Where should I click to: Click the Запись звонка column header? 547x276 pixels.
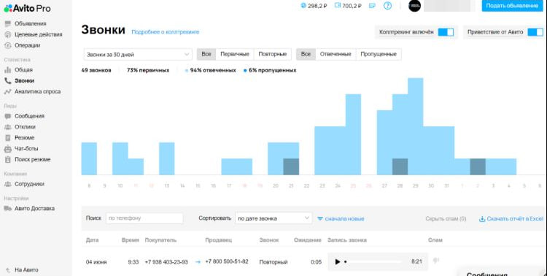[x=347, y=240]
